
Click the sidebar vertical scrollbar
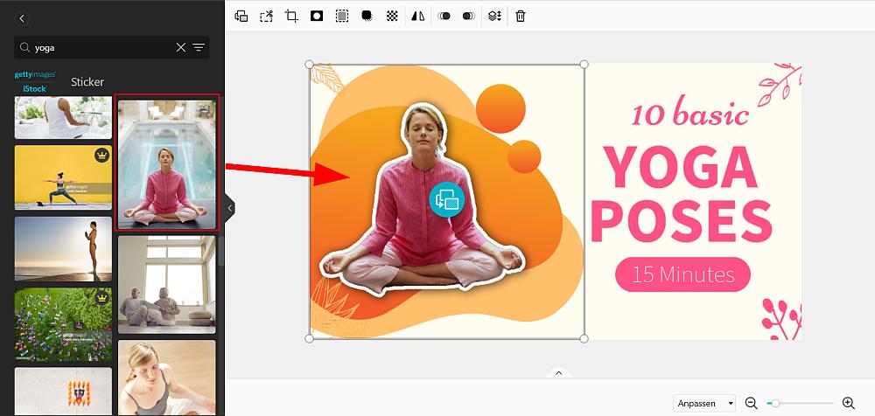(x=220, y=251)
